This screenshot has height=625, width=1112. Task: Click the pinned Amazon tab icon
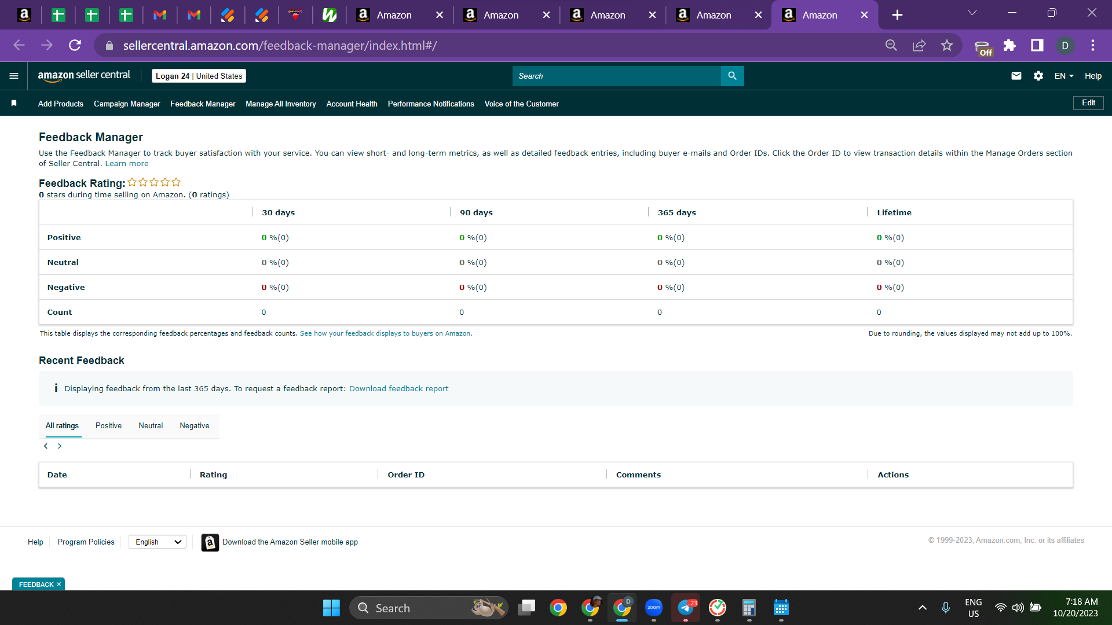click(24, 15)
